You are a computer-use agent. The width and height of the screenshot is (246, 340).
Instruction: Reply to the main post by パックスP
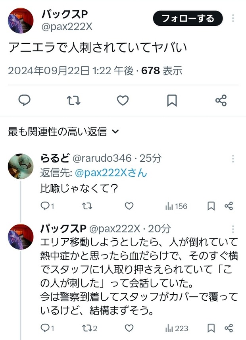[x=25, y=100]
